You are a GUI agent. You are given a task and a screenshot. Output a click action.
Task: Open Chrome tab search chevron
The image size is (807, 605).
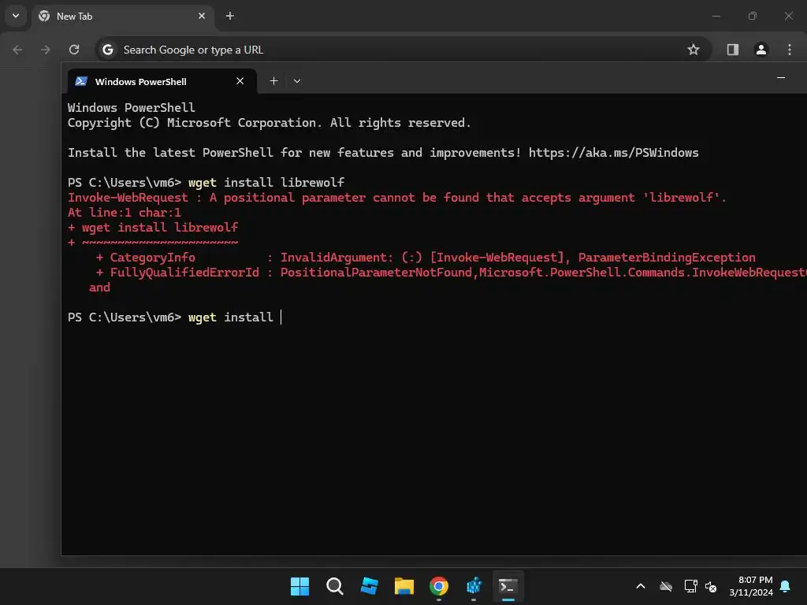click(16, 16)
